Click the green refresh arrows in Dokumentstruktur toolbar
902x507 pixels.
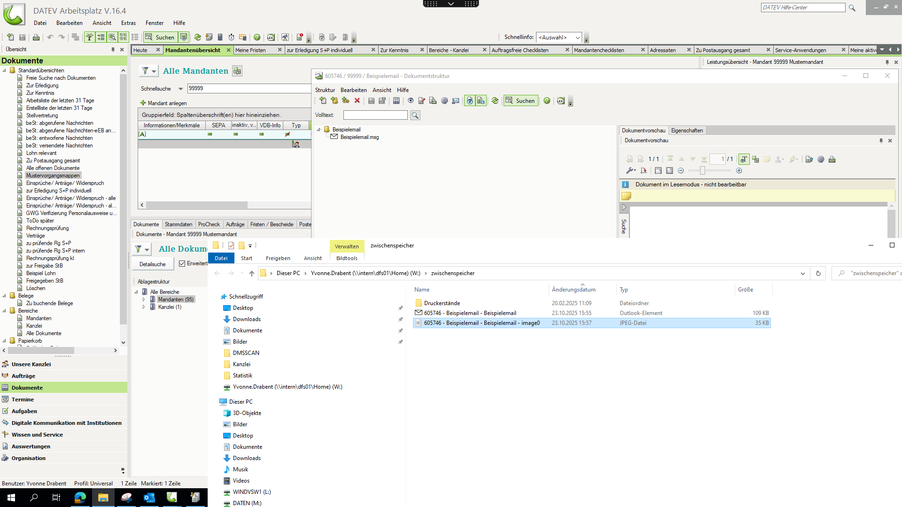[x=495, y=100]
